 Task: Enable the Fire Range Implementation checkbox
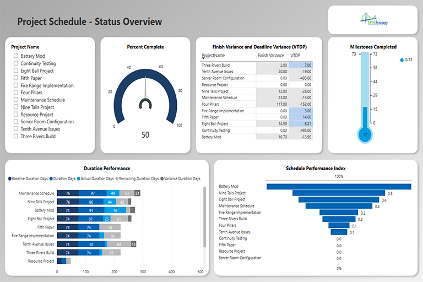pos(16,85)
